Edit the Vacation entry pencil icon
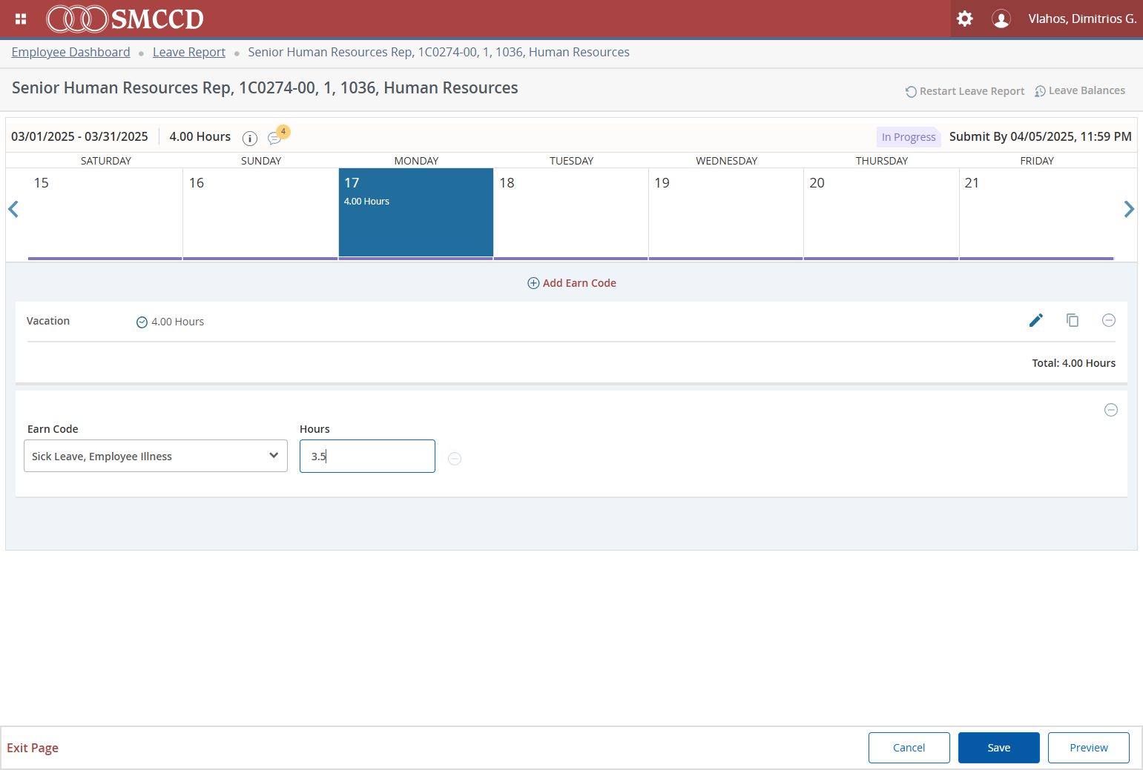This screenshot has width=1143, height=770. 1036,320
